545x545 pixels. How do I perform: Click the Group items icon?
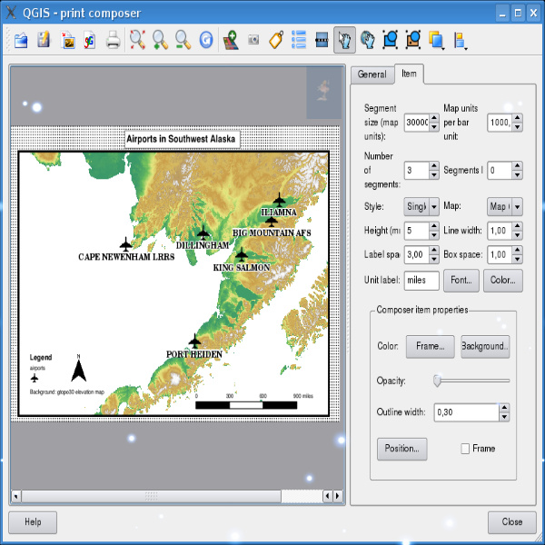coord(390,40)
